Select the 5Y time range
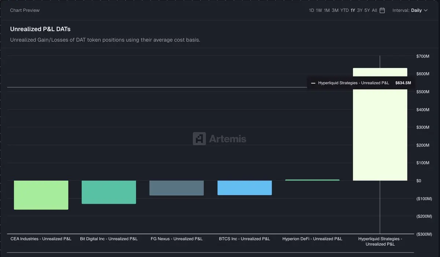This screenshot has height=257, width=440. point(367,10)
